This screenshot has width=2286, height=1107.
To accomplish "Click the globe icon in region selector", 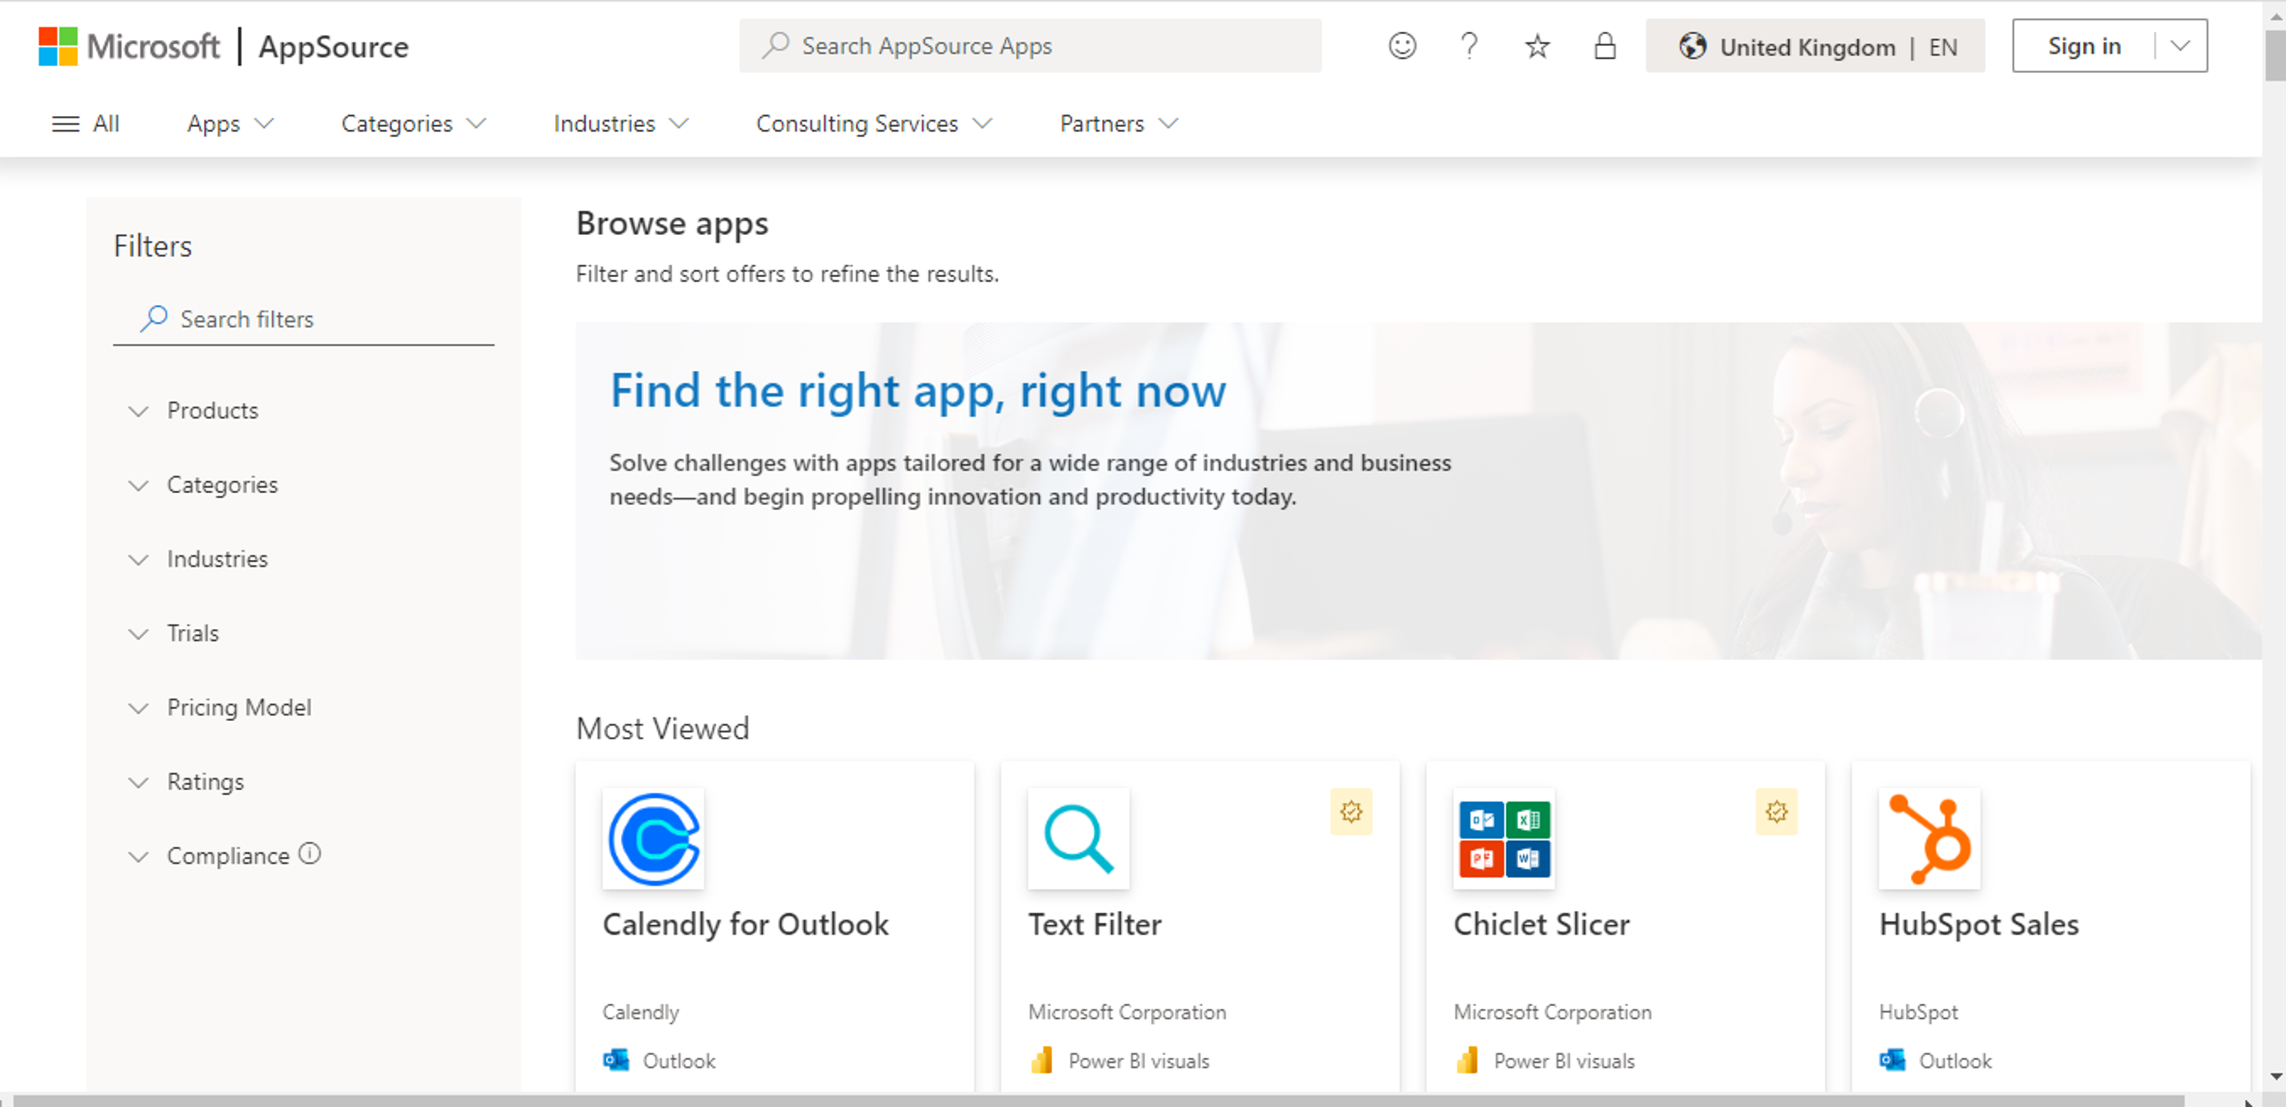I will pyautogui.click(x=1692, y=46).
